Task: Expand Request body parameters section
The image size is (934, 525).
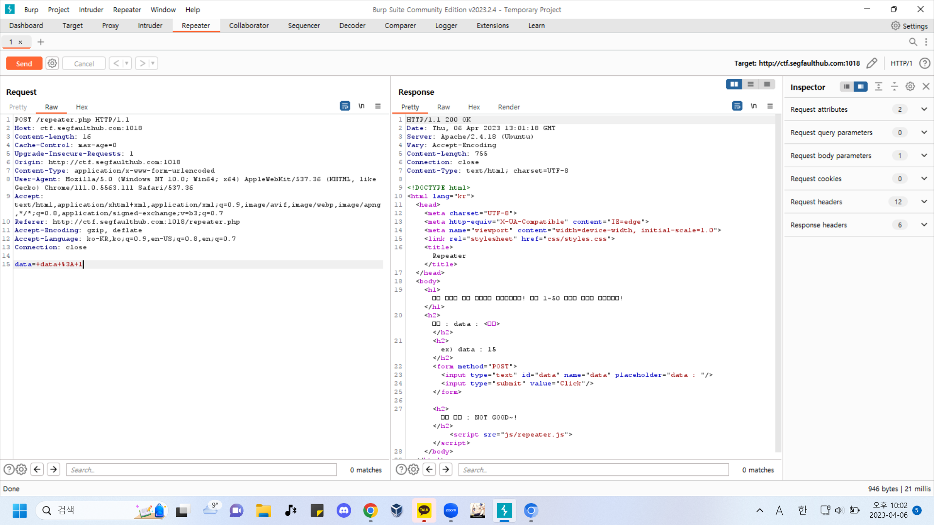Action: 924,156
